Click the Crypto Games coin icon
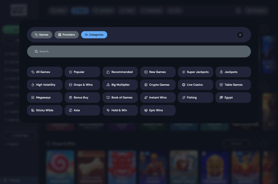Screen dimensions: 278x184 tap(146, 85)
